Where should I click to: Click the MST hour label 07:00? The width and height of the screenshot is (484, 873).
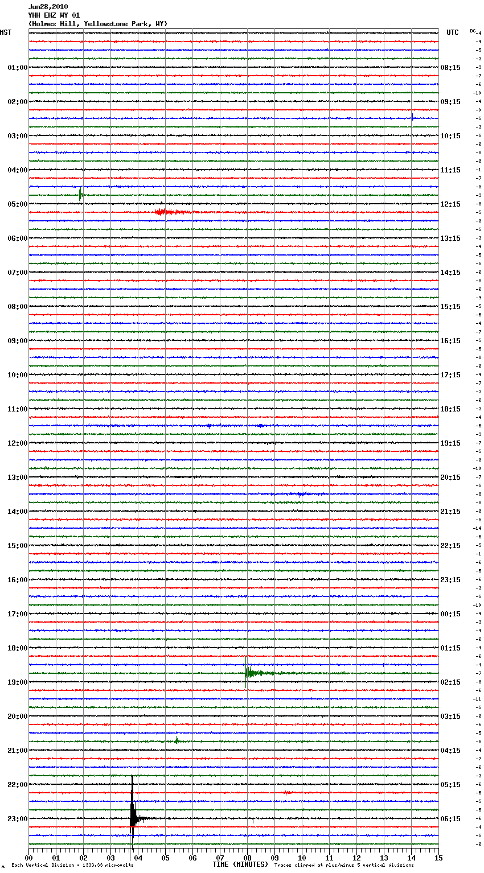tap(18, 273)
